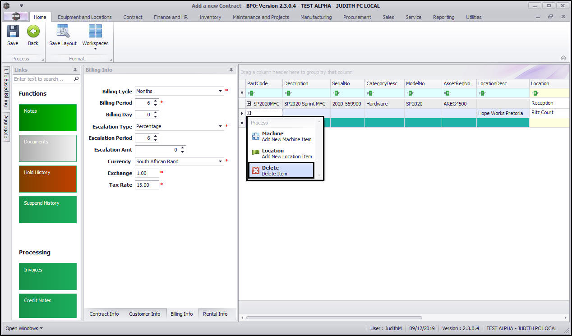Sort by the PartCode column header

[x=264, y=83]
